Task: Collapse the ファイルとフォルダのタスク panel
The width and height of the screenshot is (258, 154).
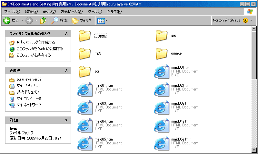Action: click(66, 34)
